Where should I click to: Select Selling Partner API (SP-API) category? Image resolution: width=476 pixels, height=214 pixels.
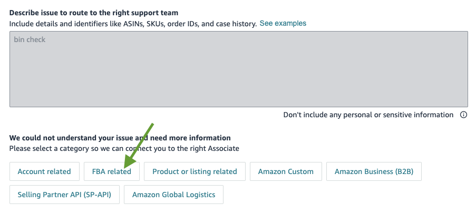(64, 195)
